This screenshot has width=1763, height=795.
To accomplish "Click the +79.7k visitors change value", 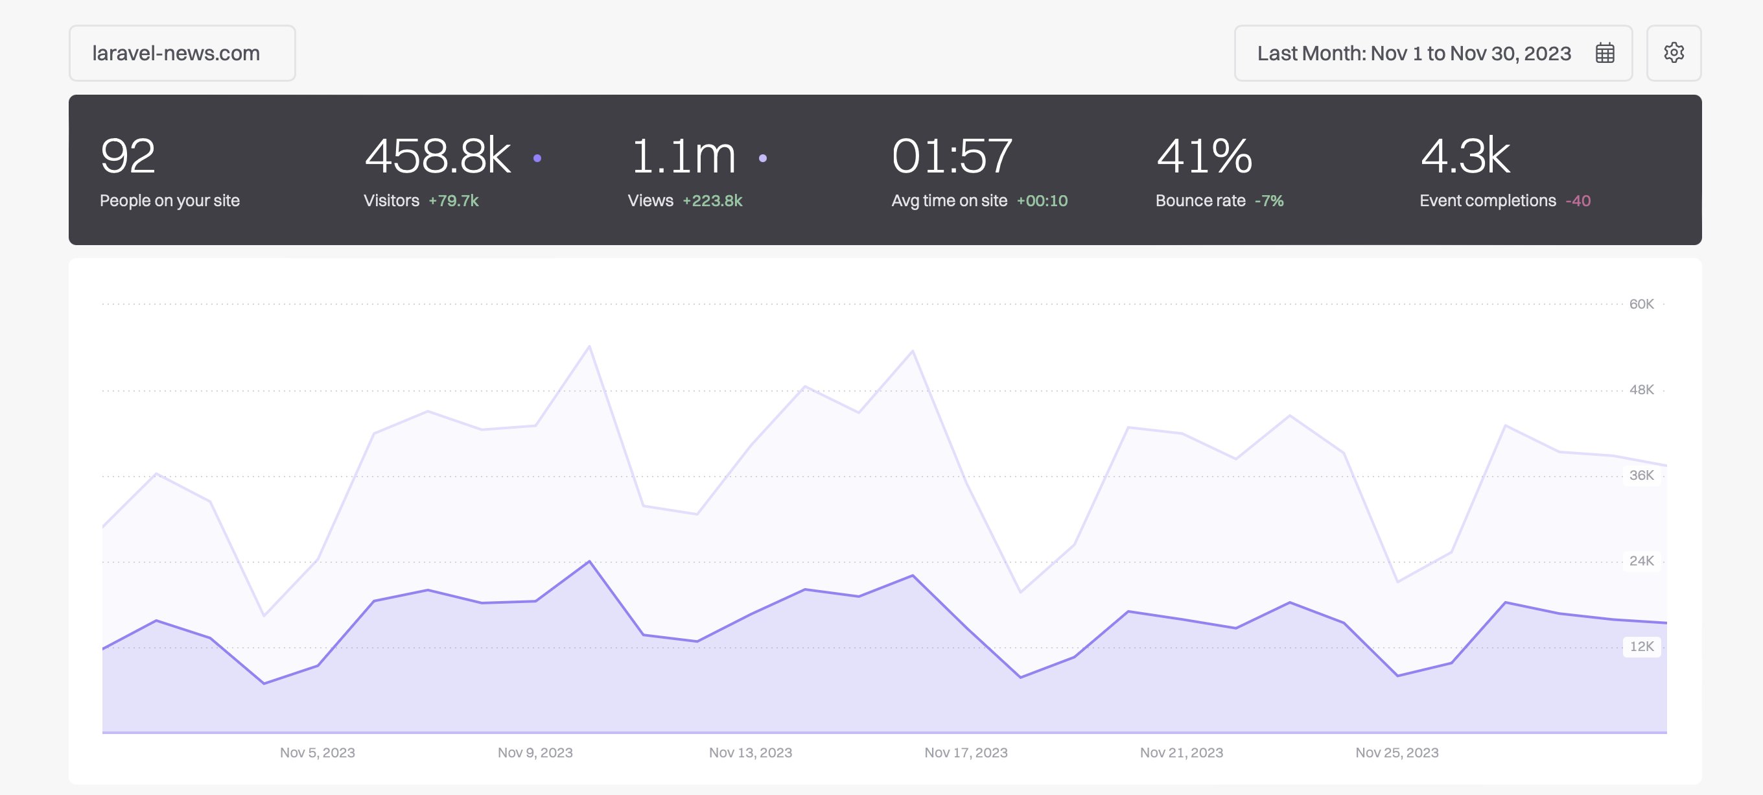I will [x=453, y=200].
